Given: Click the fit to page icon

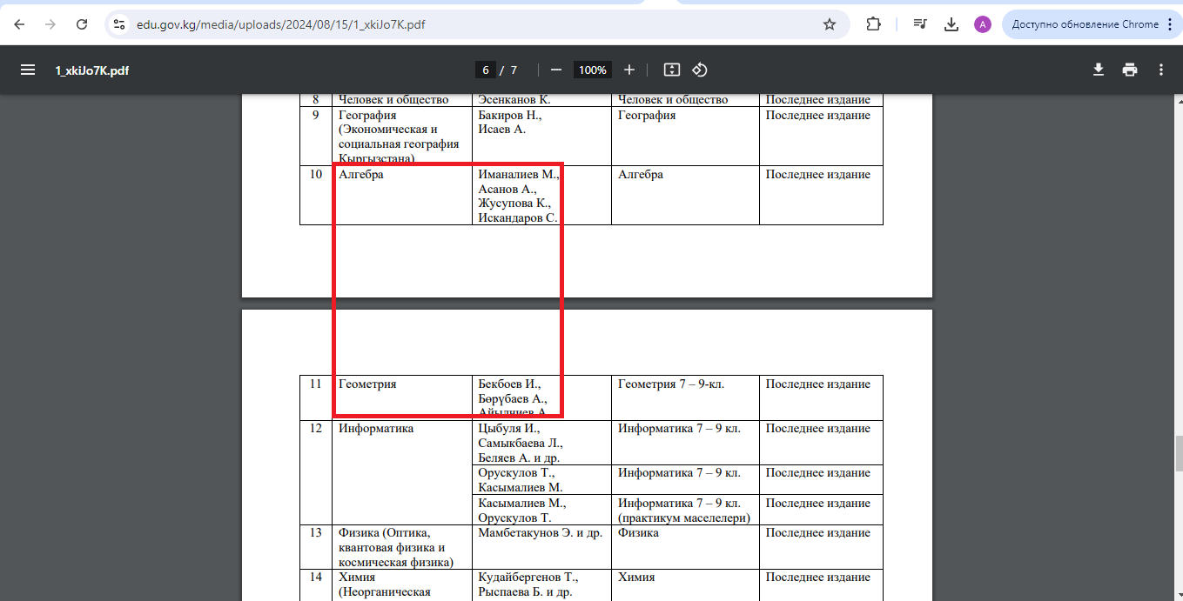Looking at the screenshot, I should click(671, 70).
